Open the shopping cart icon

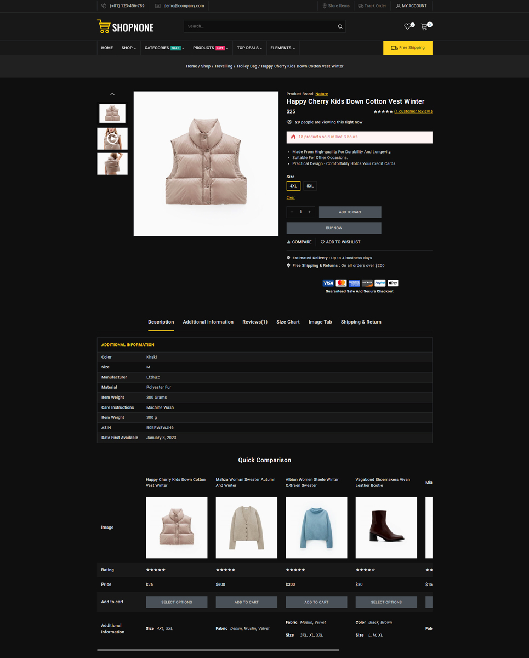click(x=424, y=26)
